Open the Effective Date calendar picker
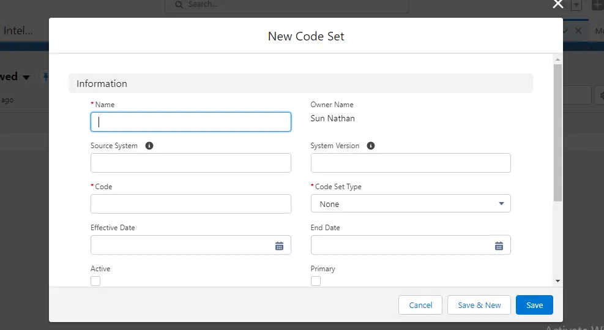The width and height of the screenshot is (604, 330). tap(279, 246)
